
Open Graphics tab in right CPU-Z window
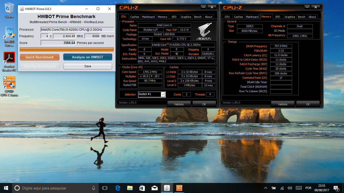pos(290,17)
